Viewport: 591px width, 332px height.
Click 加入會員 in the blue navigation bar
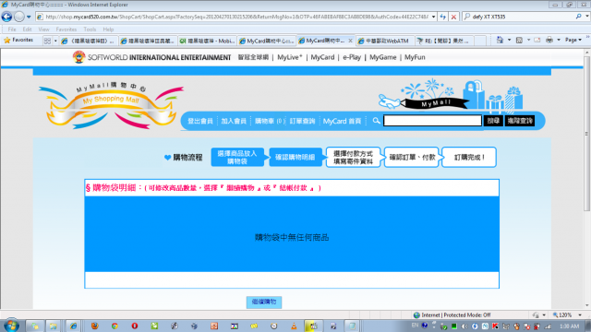[x=234, y=121]
